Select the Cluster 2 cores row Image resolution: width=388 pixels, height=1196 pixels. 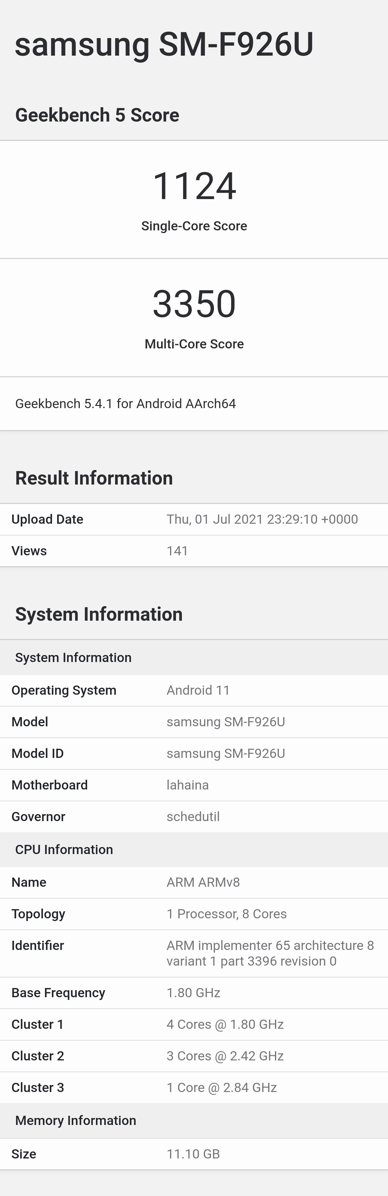pyautogui.click(x=194, y=1056)
